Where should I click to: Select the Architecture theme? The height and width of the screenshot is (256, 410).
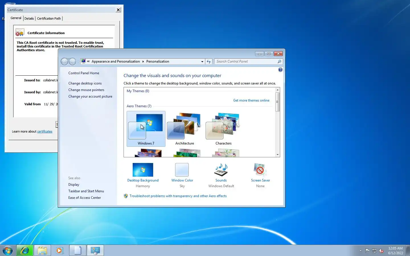pyautogui.click(x=184, y=129)
